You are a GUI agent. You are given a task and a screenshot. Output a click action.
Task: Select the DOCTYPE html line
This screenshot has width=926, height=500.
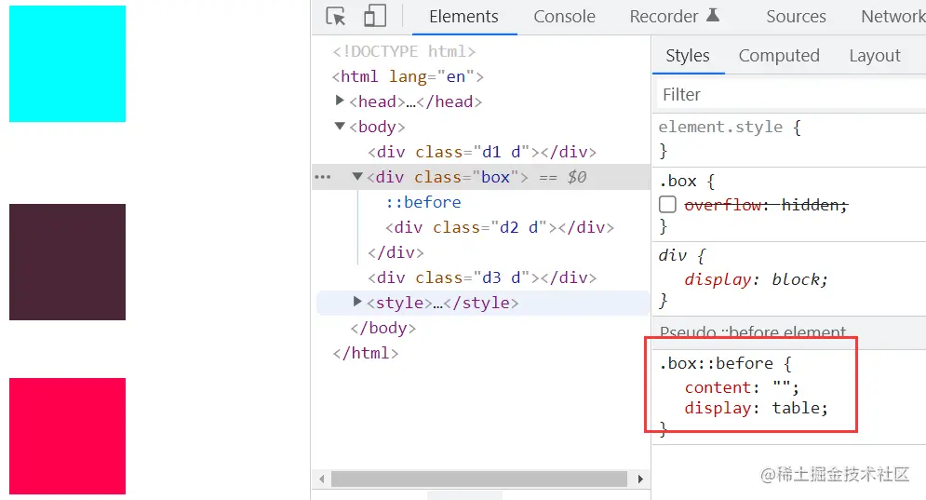pos(404,51)
